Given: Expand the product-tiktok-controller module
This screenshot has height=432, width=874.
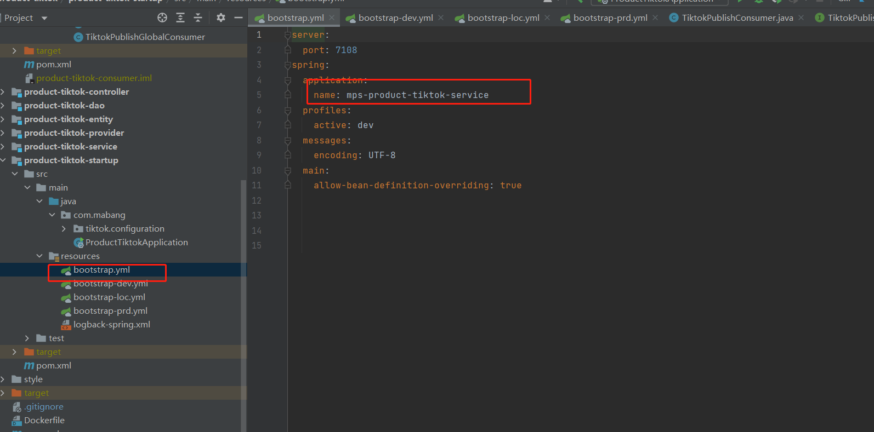Looking at the screenshot, I should [3, 92].
